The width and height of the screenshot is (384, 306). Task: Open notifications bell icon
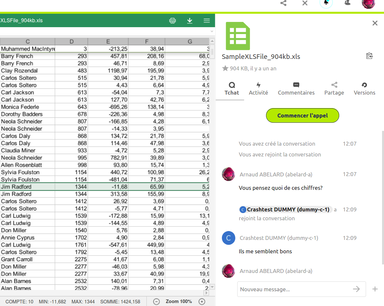326,3
